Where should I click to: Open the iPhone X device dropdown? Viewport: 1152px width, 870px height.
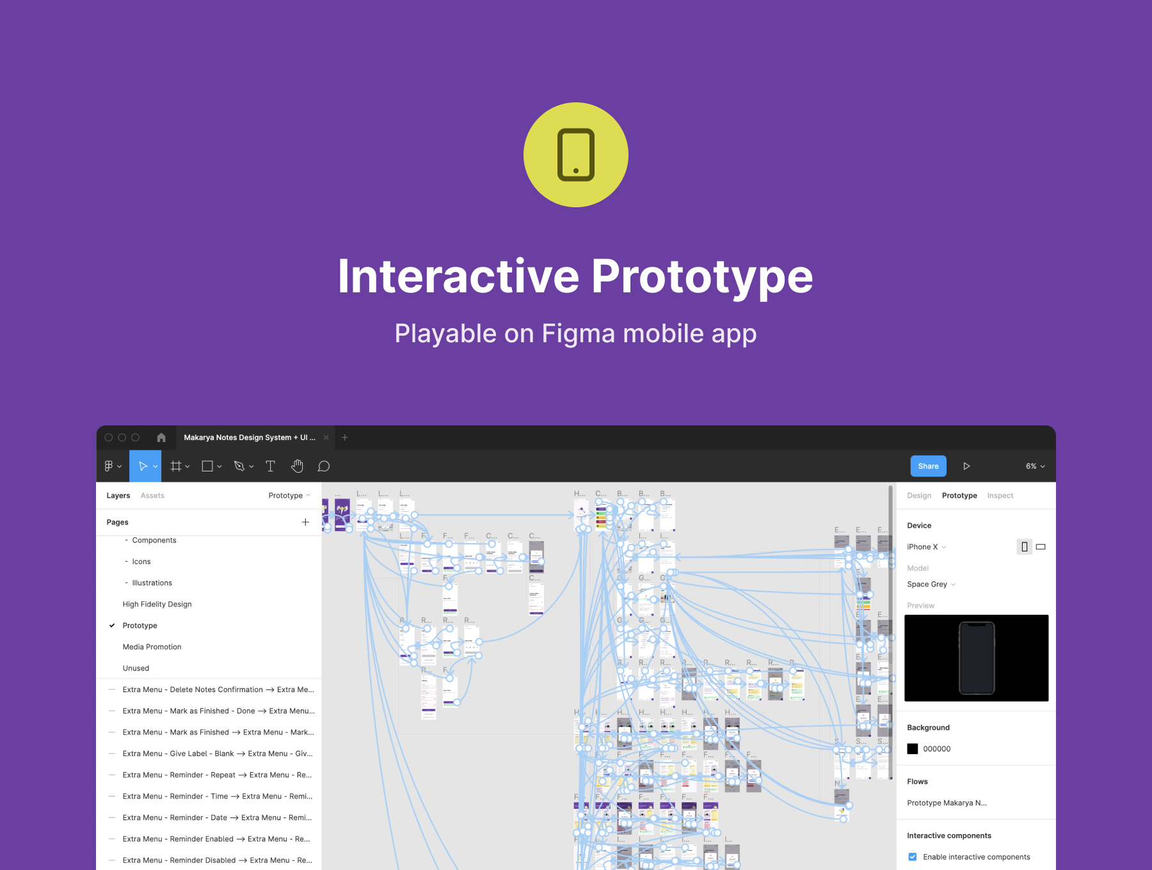pyautogui.click(x=926, y=547)
